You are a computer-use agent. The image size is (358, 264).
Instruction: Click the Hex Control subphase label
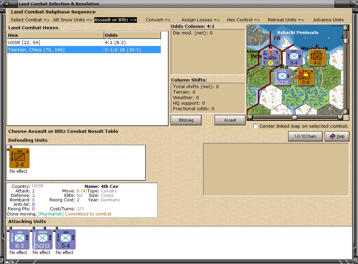(x=243, y=20)
